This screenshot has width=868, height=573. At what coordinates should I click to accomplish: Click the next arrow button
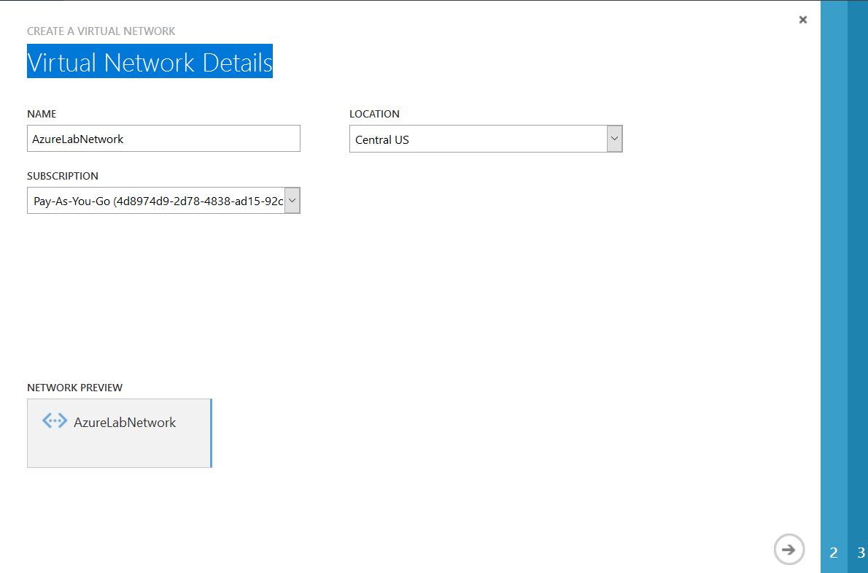point(788,549)
